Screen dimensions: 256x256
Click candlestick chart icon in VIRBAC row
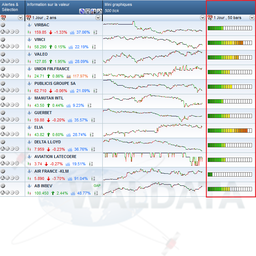coord(29,32)
